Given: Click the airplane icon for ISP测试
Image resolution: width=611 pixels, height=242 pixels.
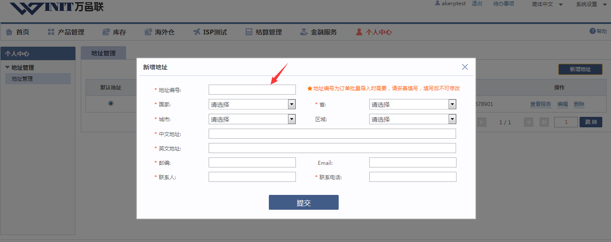Looking at the screenshot, I should click(x=196, y=32).
